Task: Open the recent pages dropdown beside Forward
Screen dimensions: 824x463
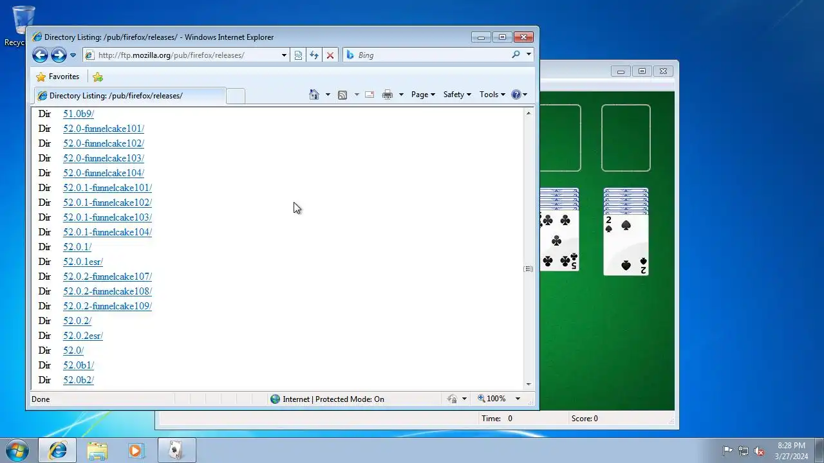Action: point(73,55)
